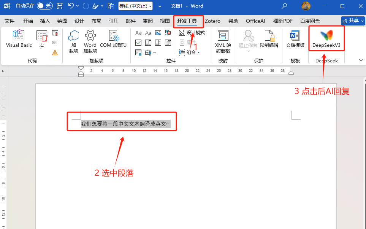The image size is (366, 229).
Task: Click the Word app icon in title bar
Action: pos(7,6)
